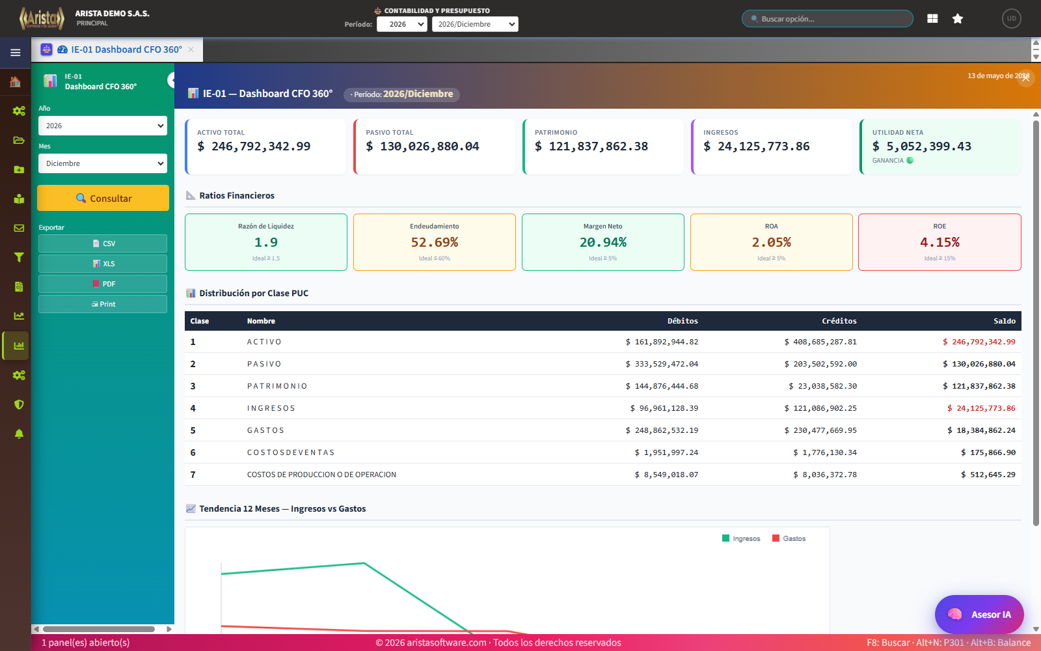Expand the Año dropdown in side panel
This screenshot has width=1041, height=651.
click(103, 126)
